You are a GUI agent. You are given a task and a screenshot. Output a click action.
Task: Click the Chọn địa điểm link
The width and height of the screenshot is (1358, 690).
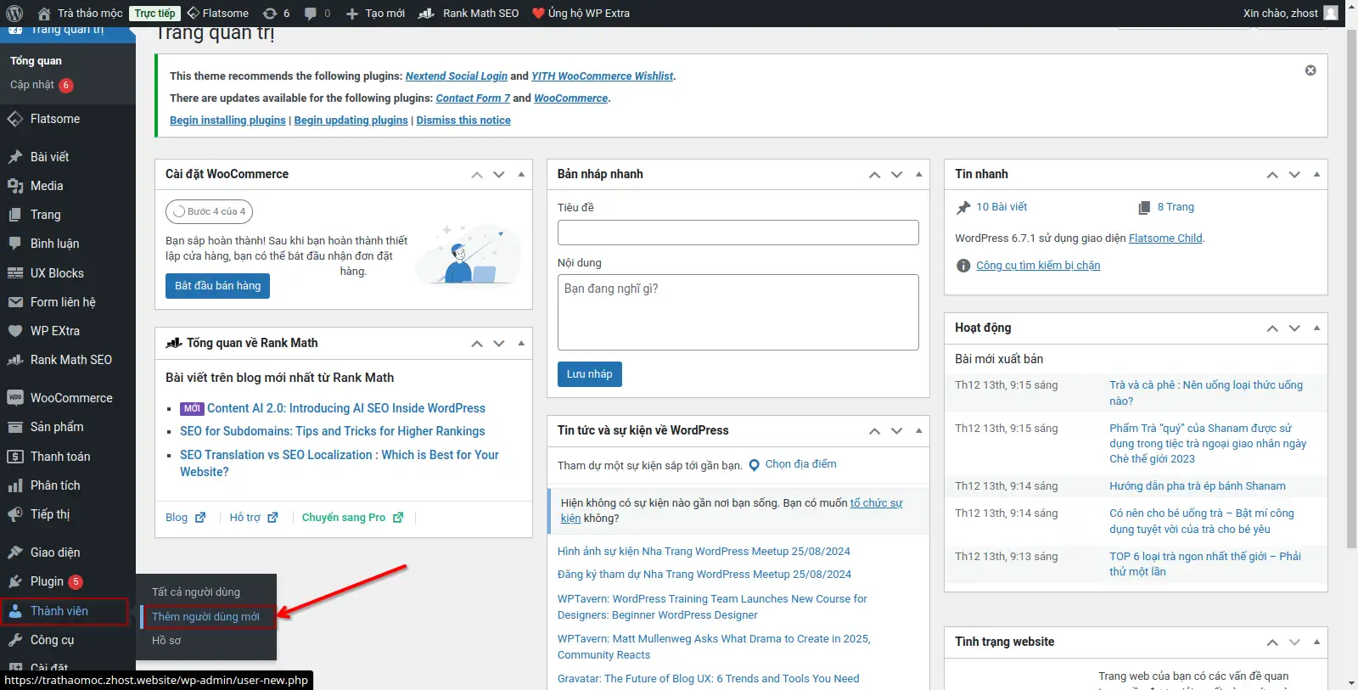tap(801, 464)
